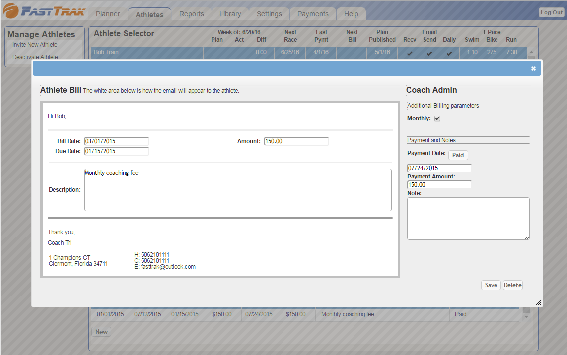Screen dimensions: 567x355
Task: Grab the dialog resize handle corner
Action: click(x=539, y=302)
